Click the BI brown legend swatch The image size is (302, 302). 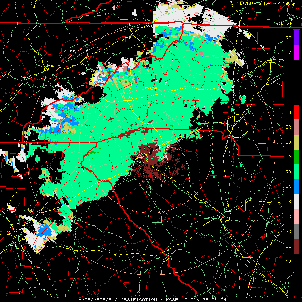coord(296,246)
